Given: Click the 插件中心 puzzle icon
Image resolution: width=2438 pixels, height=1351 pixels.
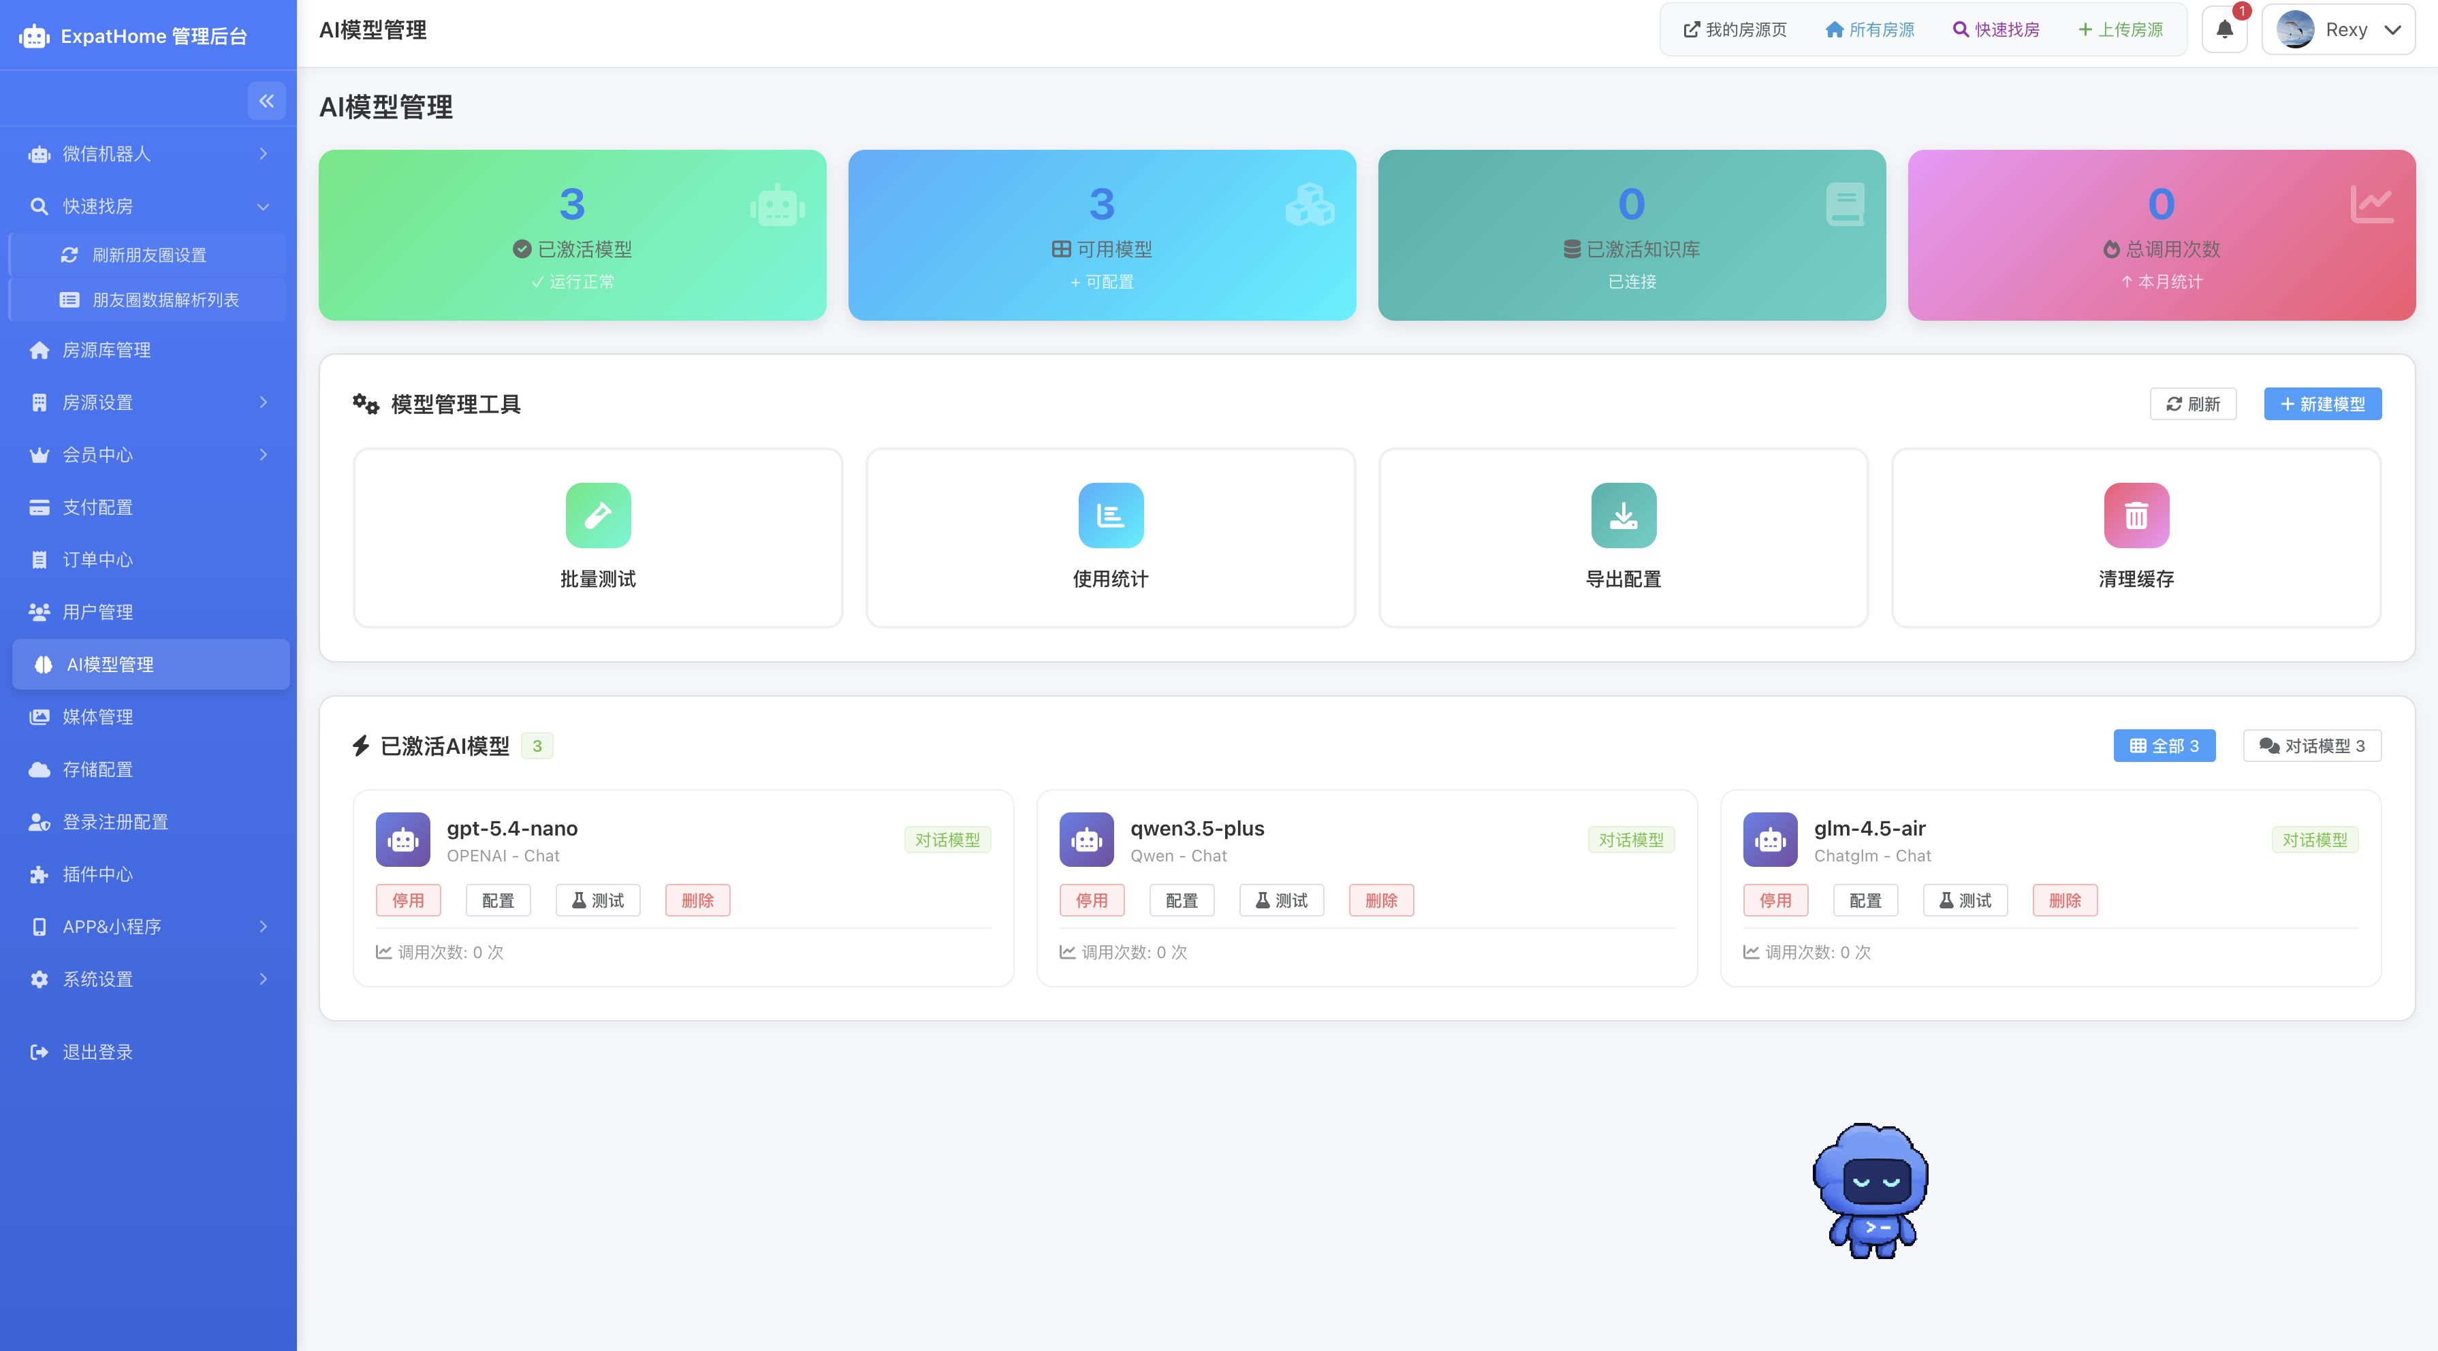Looking at the screenshot, I should pos(39,874).
